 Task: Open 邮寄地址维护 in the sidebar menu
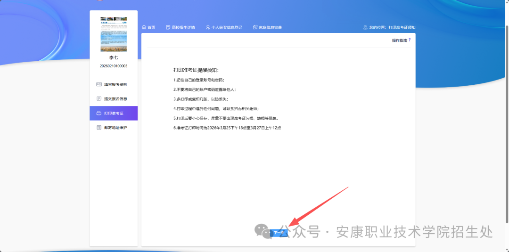point(115,128)
